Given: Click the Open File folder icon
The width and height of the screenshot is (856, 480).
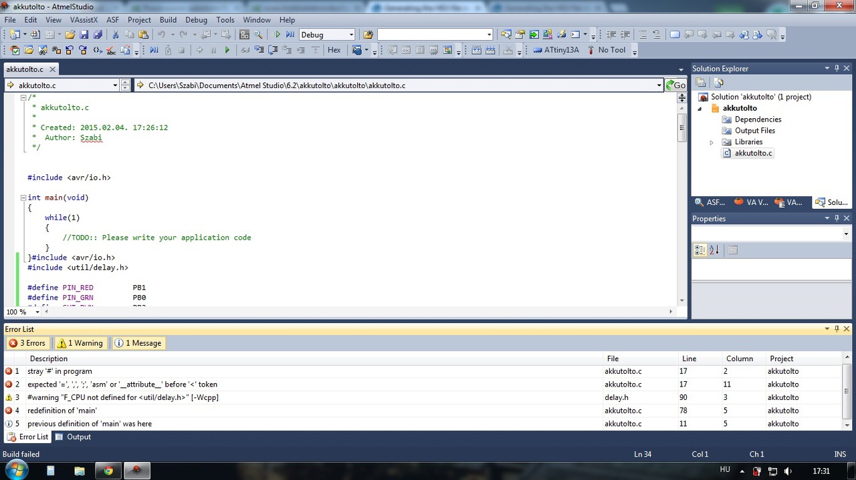Looking at the screenshot, I should pos(70,35).
